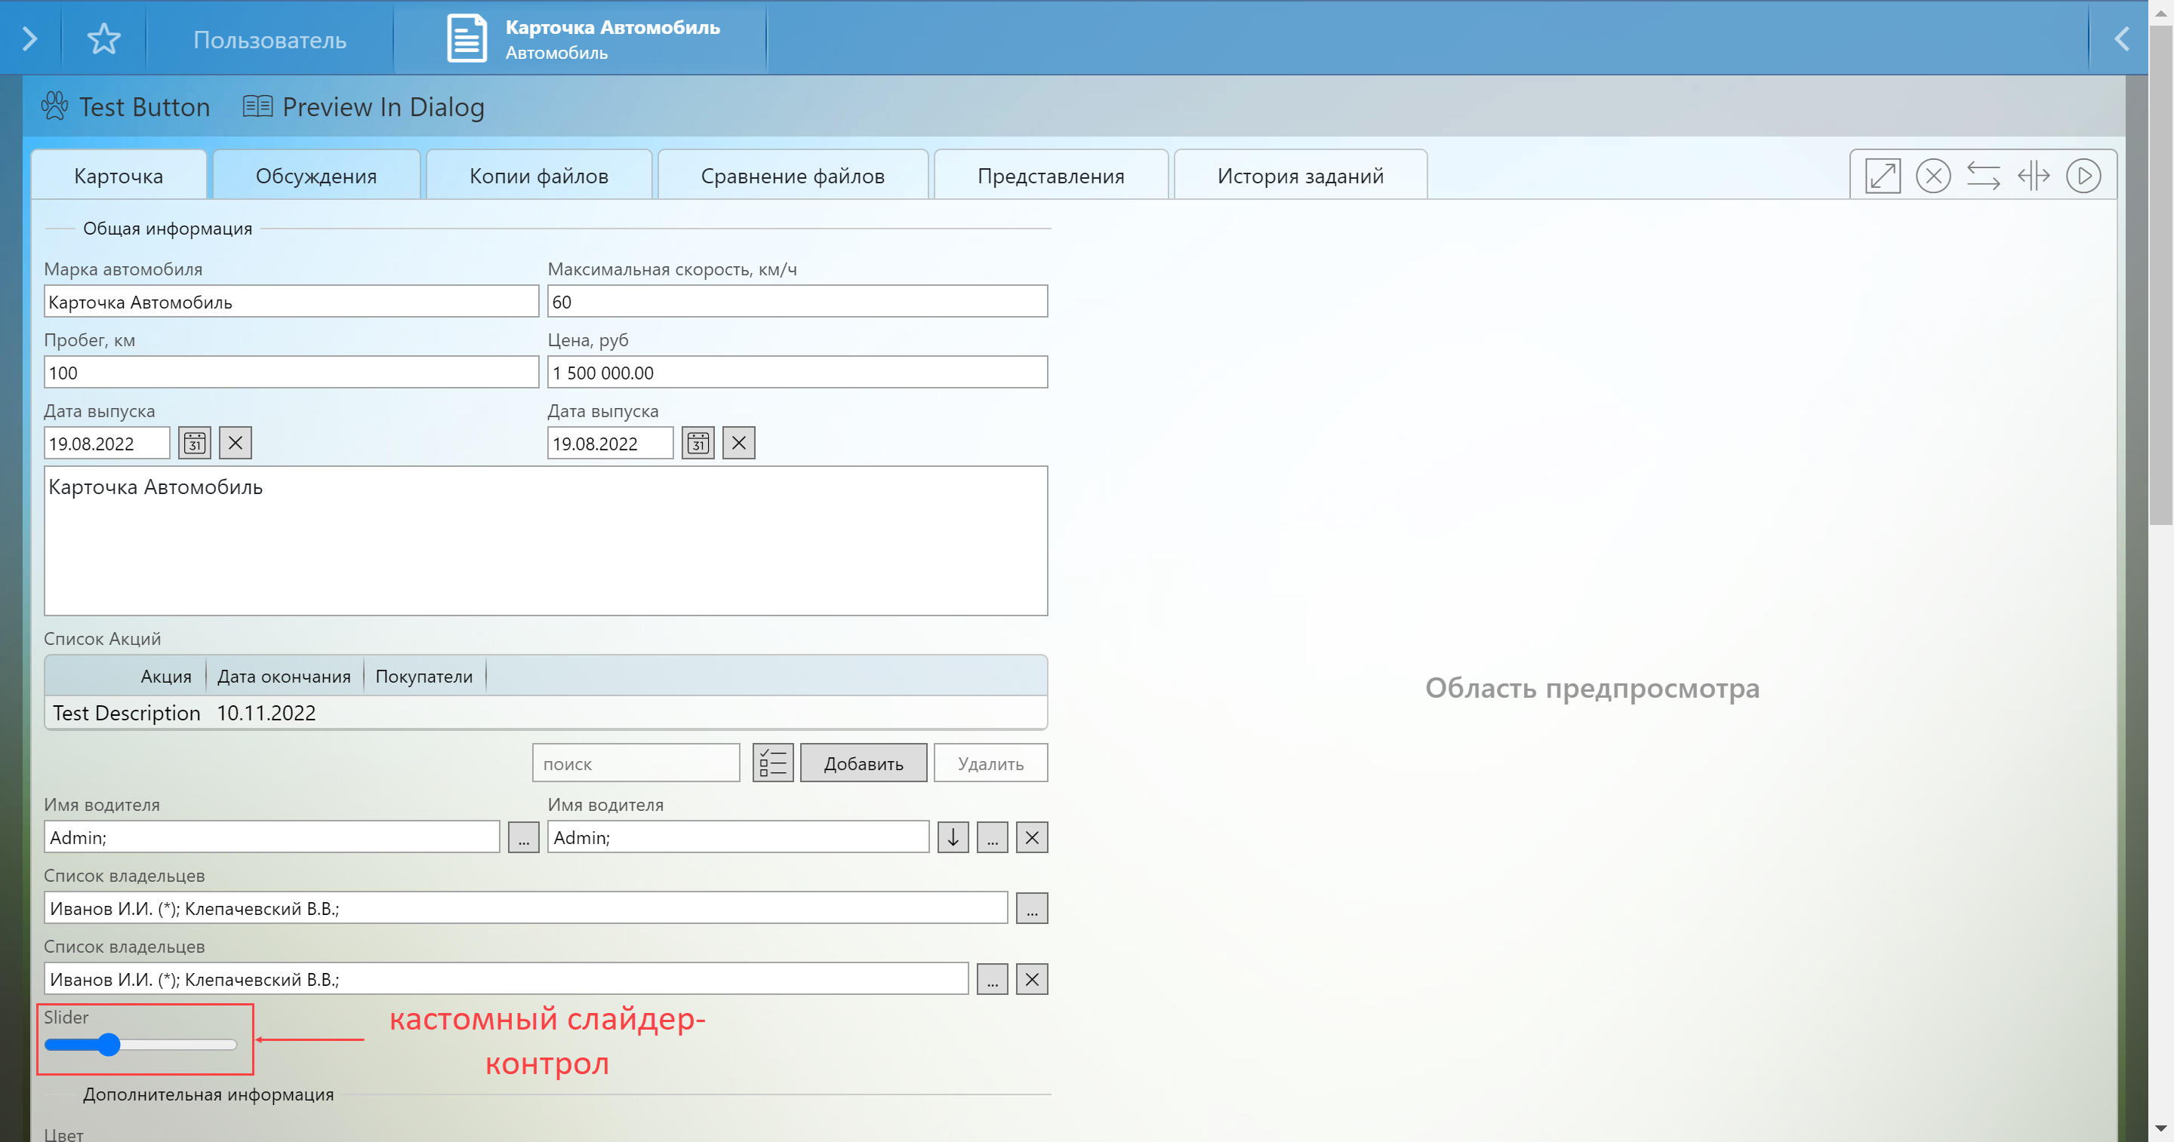Screen dimensions: 2174x1142
Task: Click the swap arrows preview icon
Action: [x=1982, y=177]
